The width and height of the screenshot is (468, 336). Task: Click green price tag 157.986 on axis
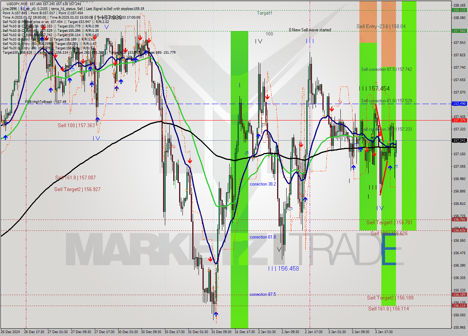click(x=459, y=31)
